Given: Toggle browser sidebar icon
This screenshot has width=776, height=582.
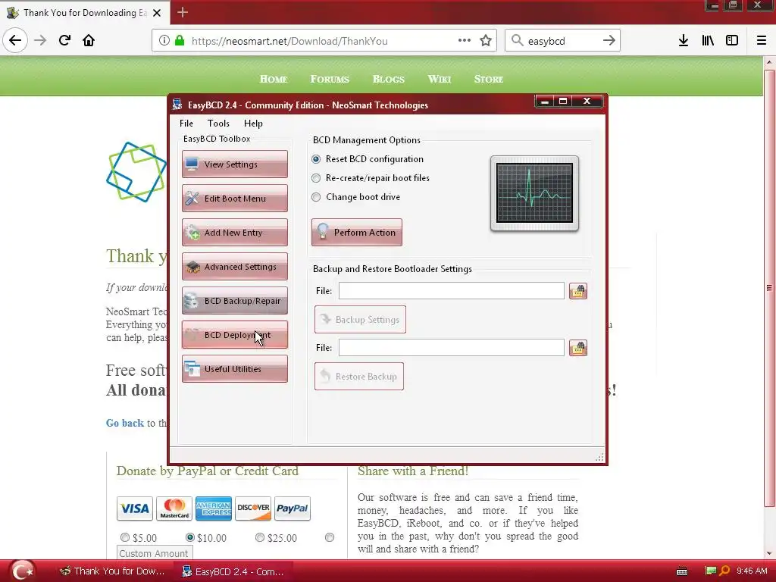Looking at the screenshot, I should click(x=732, y=41).
